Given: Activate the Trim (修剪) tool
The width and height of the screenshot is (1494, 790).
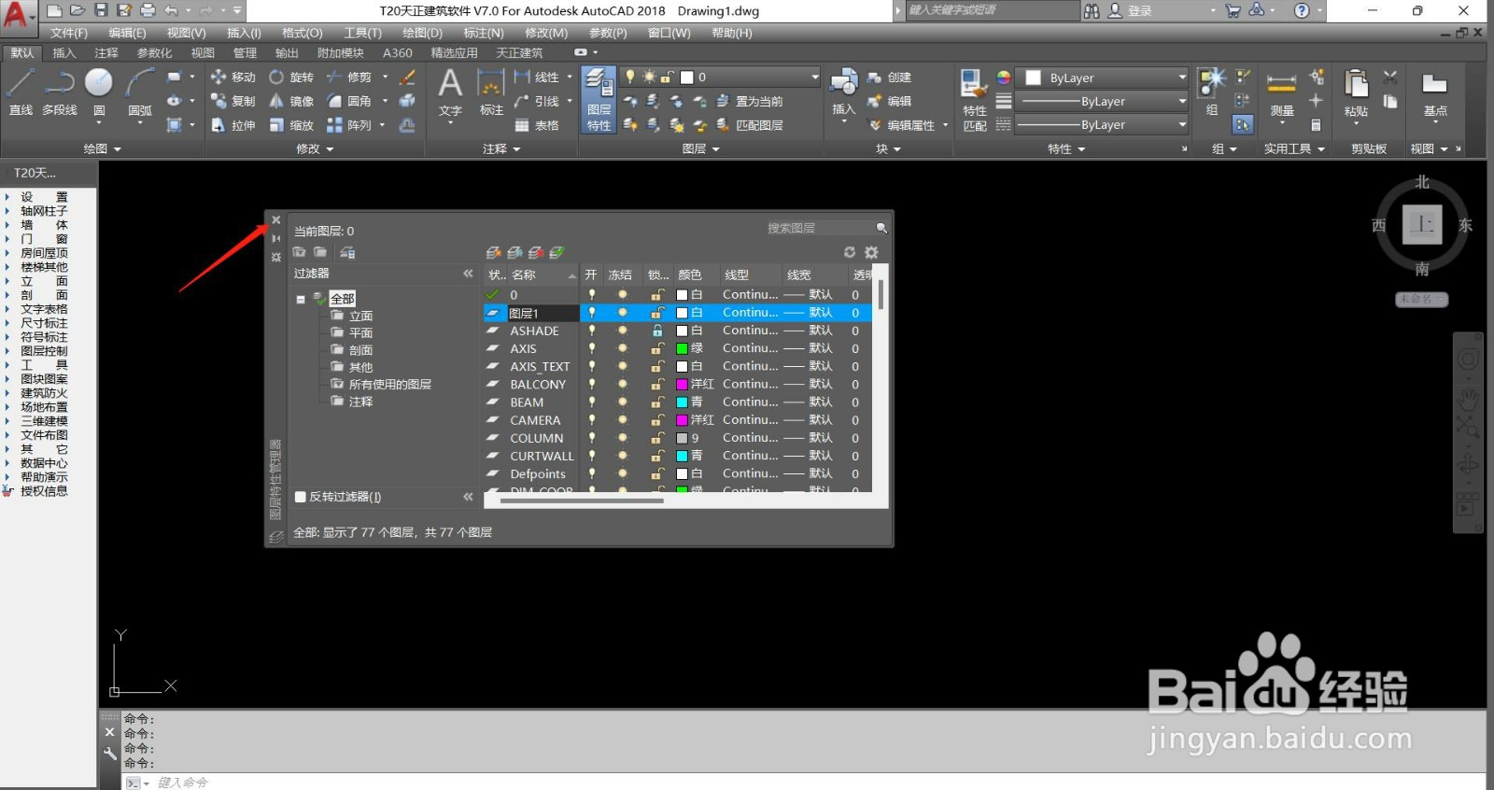Looking at the screenshot, I should (x=349, y=77).
